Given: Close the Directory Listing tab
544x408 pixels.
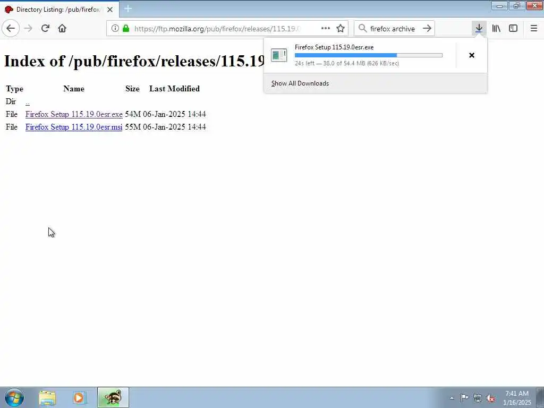Looking at the screenshot, I should click(x=110, y=10).
